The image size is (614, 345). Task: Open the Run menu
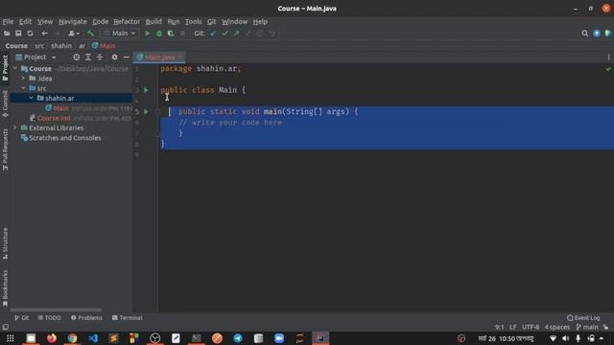[174, 21]
